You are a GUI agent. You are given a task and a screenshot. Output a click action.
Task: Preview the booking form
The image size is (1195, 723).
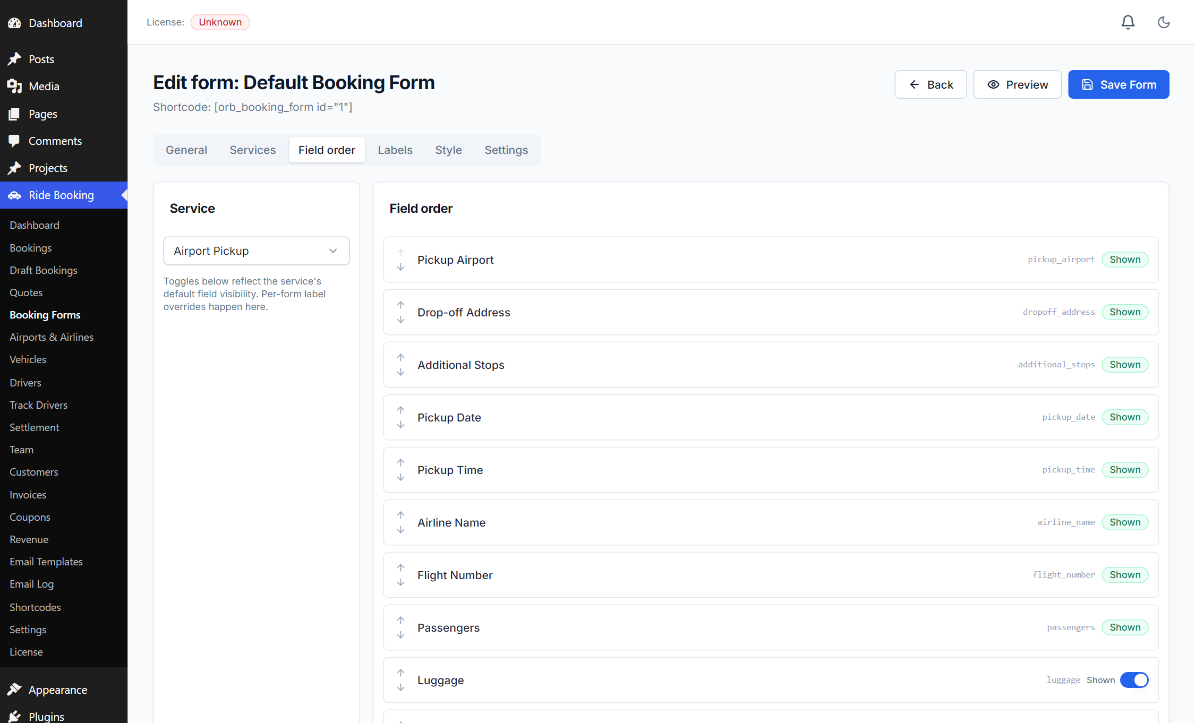pyautogui.click(x=1018, y=84)
